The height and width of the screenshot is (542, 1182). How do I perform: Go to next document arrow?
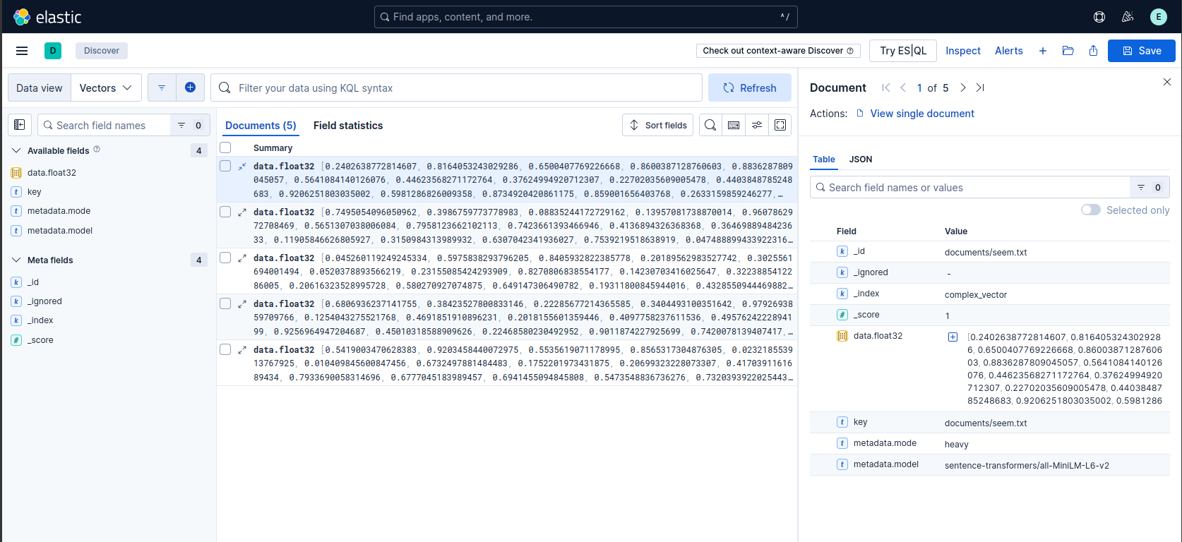tap(962, 88)
